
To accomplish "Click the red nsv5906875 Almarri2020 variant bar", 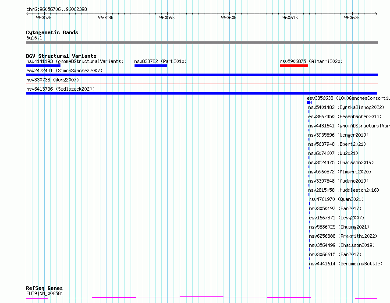I will pyautogui.click(x=294, y=66).
